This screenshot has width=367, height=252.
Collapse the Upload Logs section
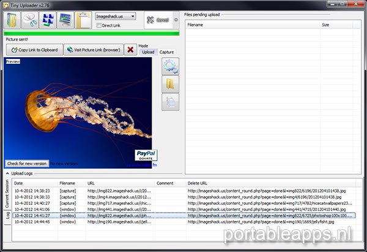(7, 174)
